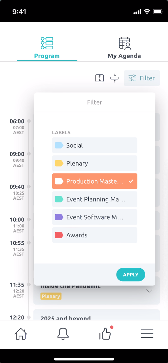Select the Awards label filter
168x363 pixels.
coord(95,235)
